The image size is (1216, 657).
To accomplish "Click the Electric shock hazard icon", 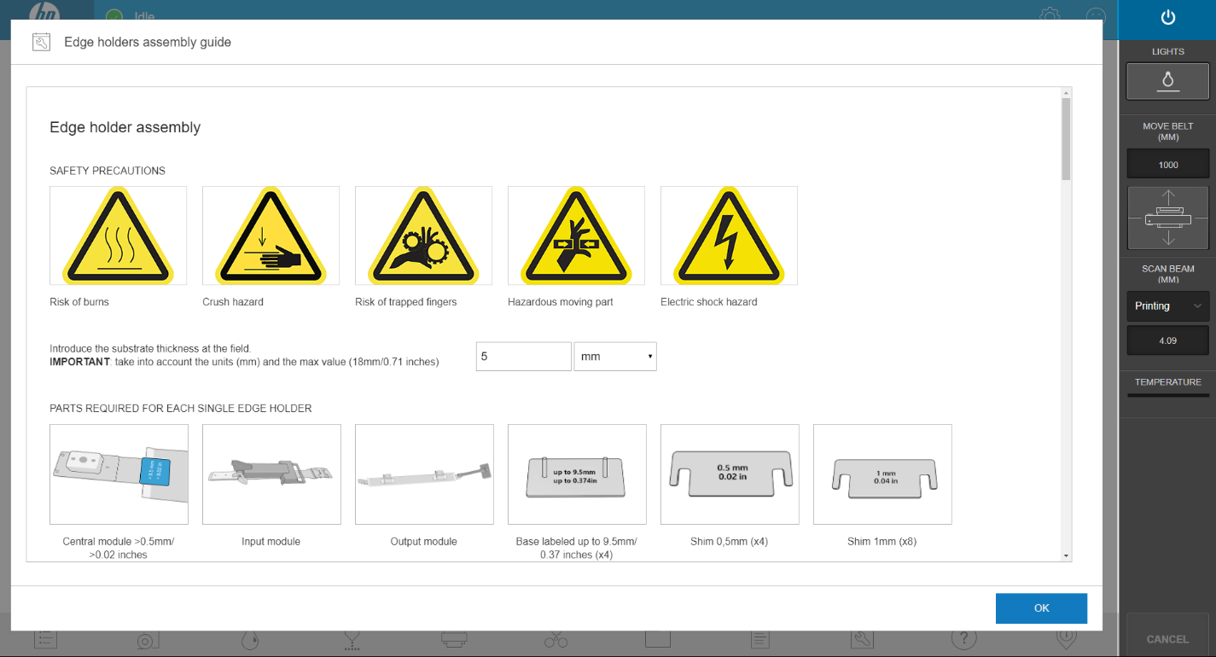I will coord(729,235).
